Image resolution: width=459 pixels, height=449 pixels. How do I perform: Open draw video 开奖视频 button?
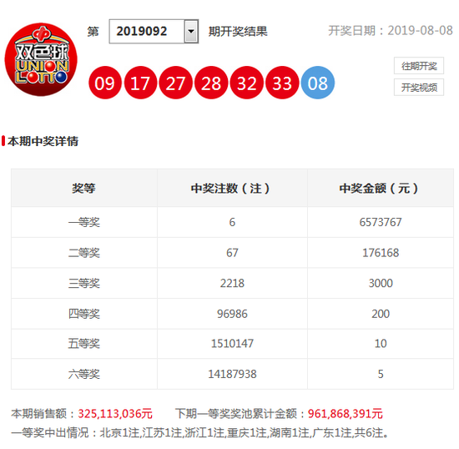click(419, 88)
